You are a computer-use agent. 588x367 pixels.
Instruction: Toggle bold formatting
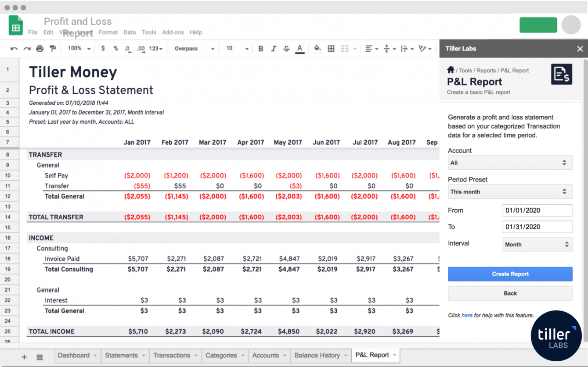coord(261,49)
